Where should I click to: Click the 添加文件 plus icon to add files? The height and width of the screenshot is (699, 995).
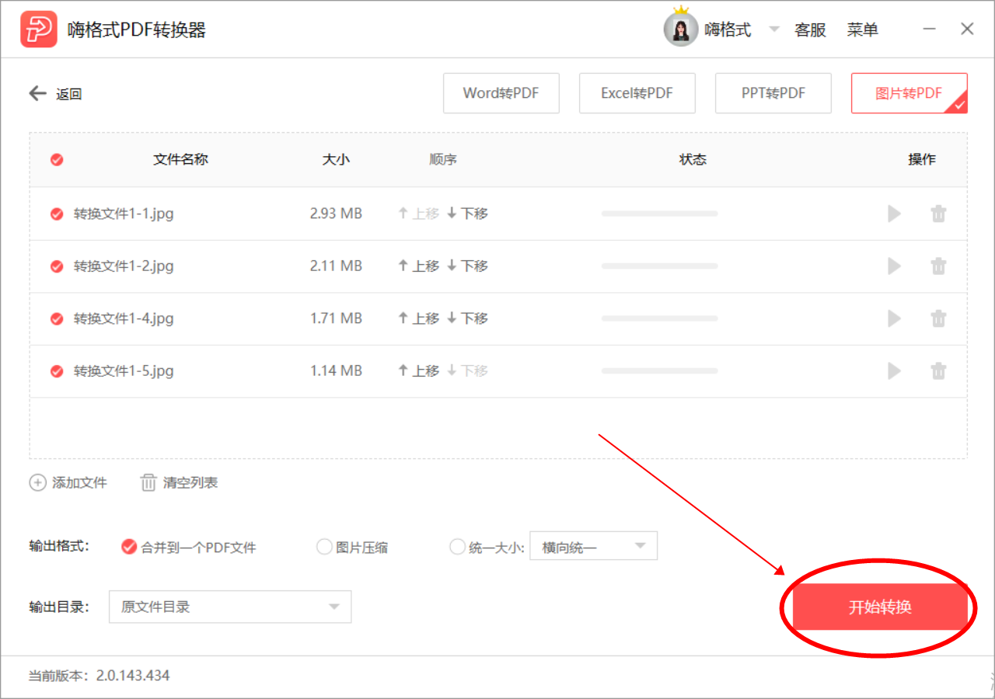point(37,482)
